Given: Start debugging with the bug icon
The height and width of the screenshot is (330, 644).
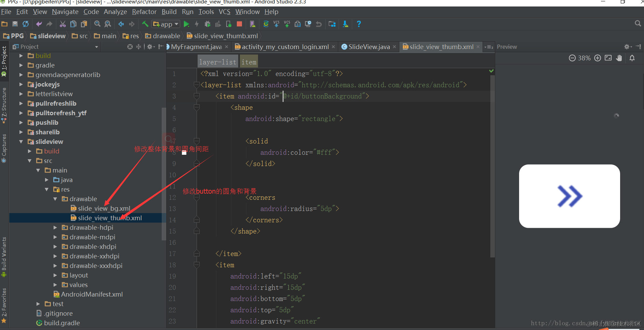Looking at the screenshot, I should tap(207, 24).
